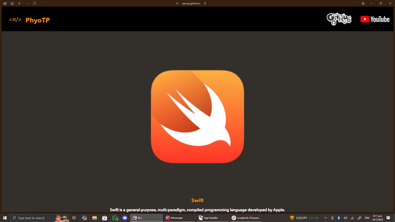
Task: Reload the current page
Action: pyautogui.click(x=35, y=3)
